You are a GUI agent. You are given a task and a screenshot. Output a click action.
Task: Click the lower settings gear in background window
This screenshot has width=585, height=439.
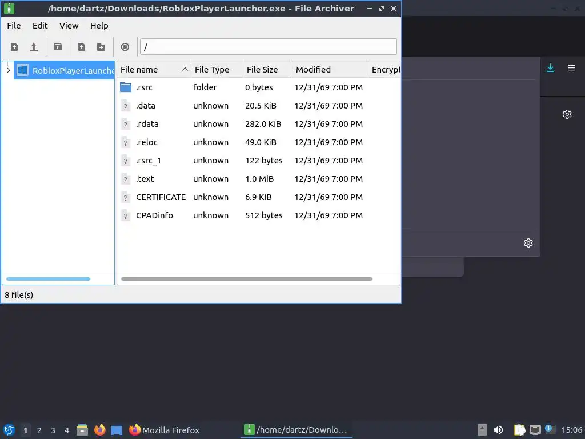pos(528,243)
